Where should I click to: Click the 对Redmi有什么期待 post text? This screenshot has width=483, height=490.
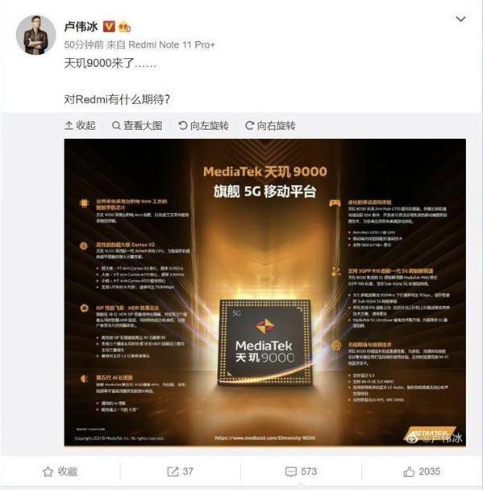tap(117, 99)
